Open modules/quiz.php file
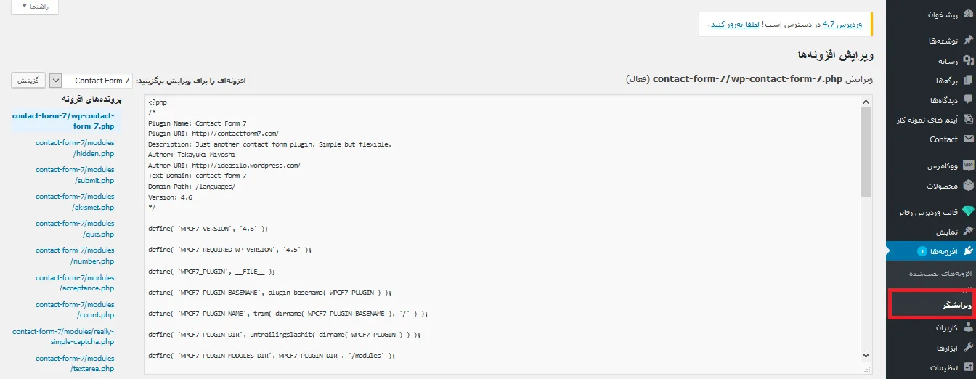 [x=75, y=228]
